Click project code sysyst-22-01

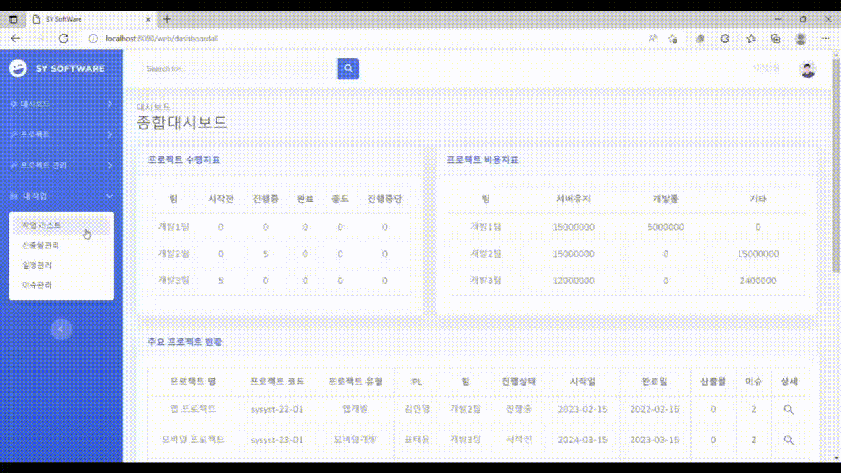click(x=277, y=409)
